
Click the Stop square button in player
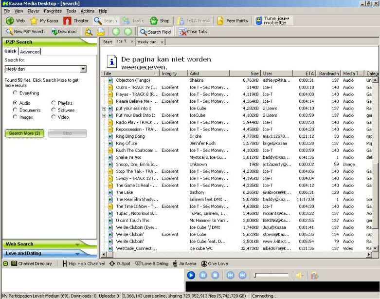[x=215, y=275]
